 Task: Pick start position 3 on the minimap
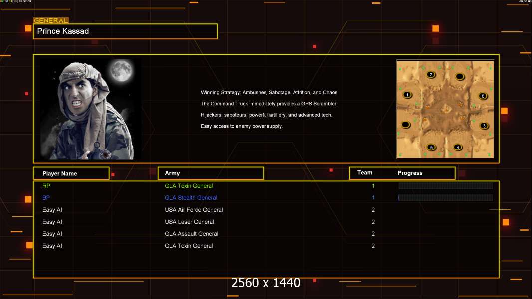click(x=484, y=126)
